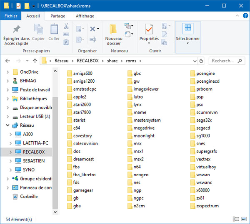Click the Épingler dans Accès rapide pin icon
This screenshot has width=250, height=224.
(17, 29)
